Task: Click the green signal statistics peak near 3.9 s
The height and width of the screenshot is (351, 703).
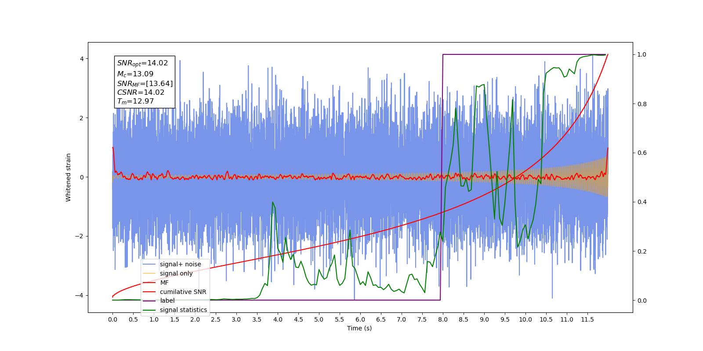Action: coord(273,202)
